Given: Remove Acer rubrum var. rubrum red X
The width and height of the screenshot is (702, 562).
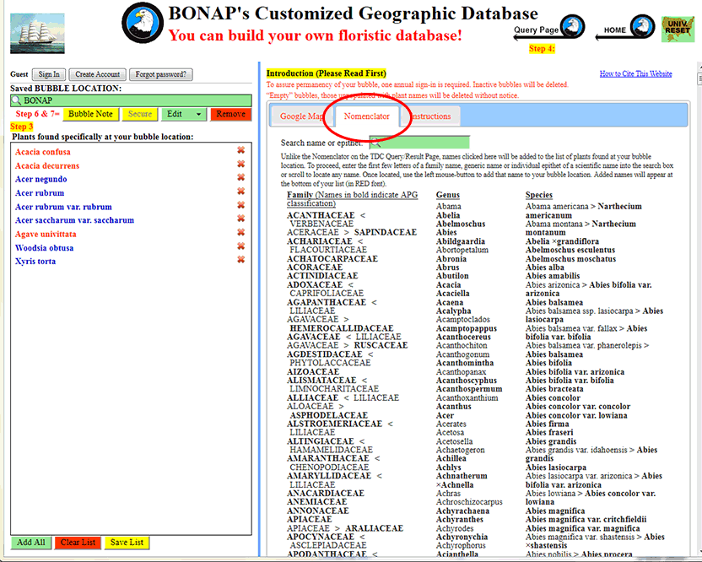Looking at the screenshot, I should pyautogui.click(x=240, y=206).
